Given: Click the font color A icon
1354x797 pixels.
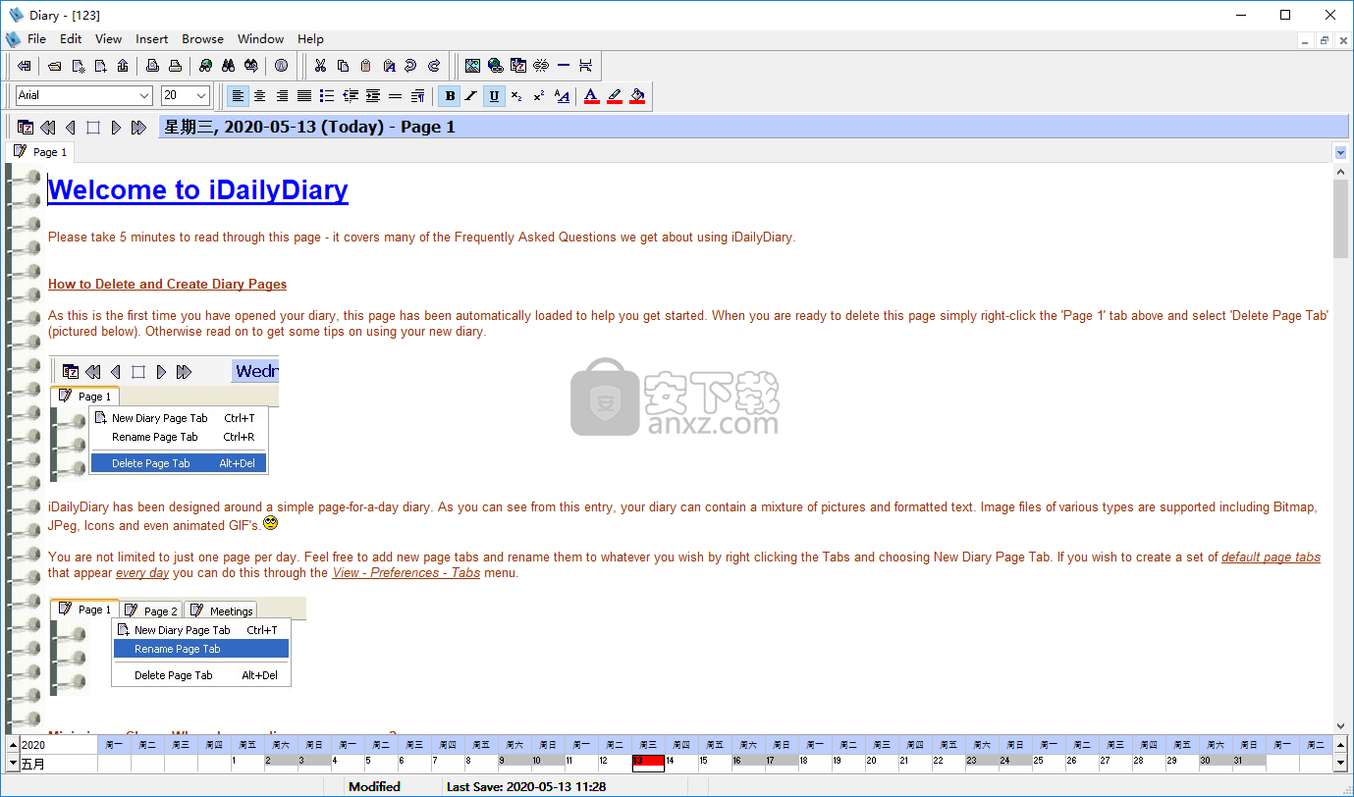Looking at the screenshot, I should (591, 95).
